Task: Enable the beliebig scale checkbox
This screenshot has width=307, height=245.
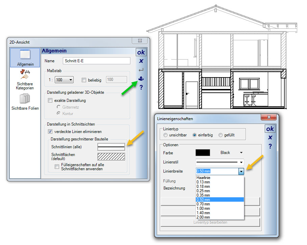Action: (x=84, y=80)
